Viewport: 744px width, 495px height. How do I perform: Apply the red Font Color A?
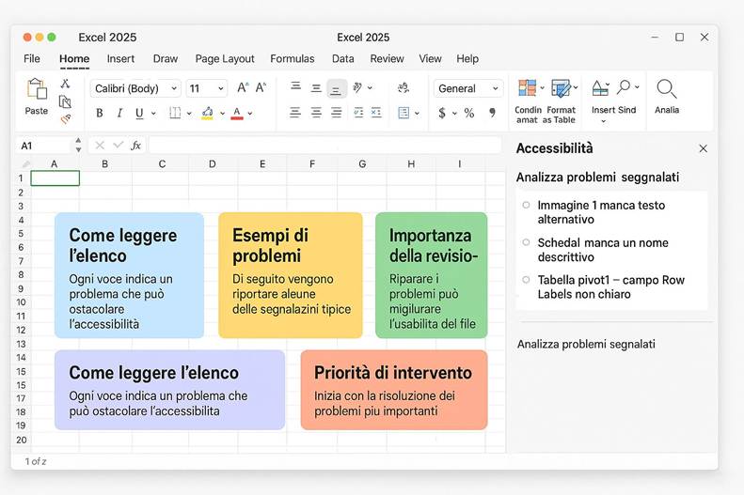pos(237,114)
